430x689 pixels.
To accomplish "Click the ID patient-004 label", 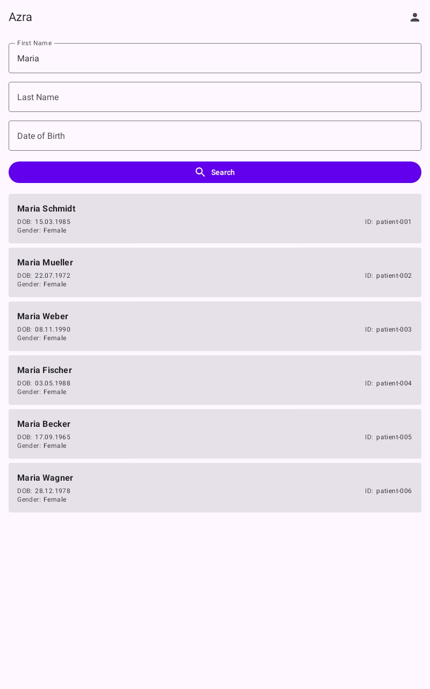I will coord(388,383).
